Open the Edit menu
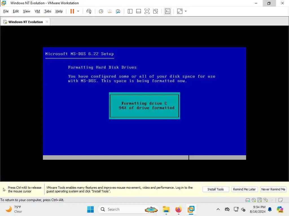Screen dimensions: 289x216 tap(16, 11)
